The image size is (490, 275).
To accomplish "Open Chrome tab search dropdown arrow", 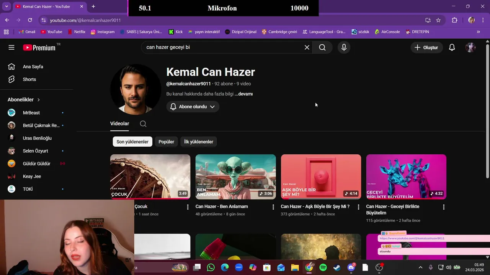I will (x=6, y=6).
